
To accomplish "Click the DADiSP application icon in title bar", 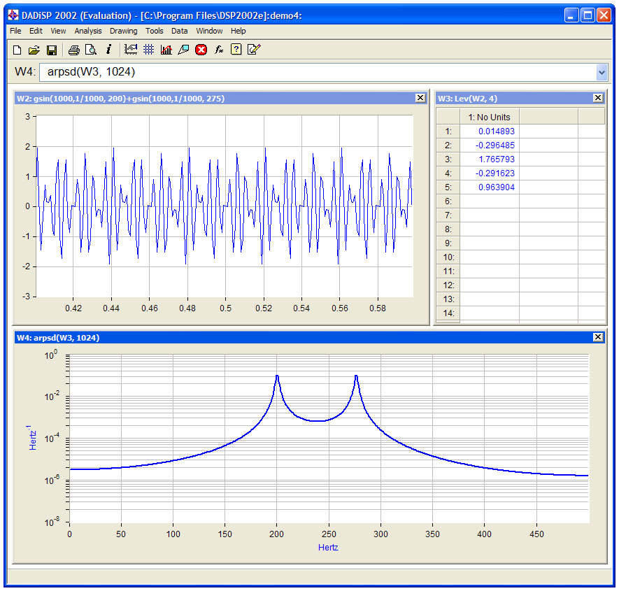I will [x=13, y=15].
